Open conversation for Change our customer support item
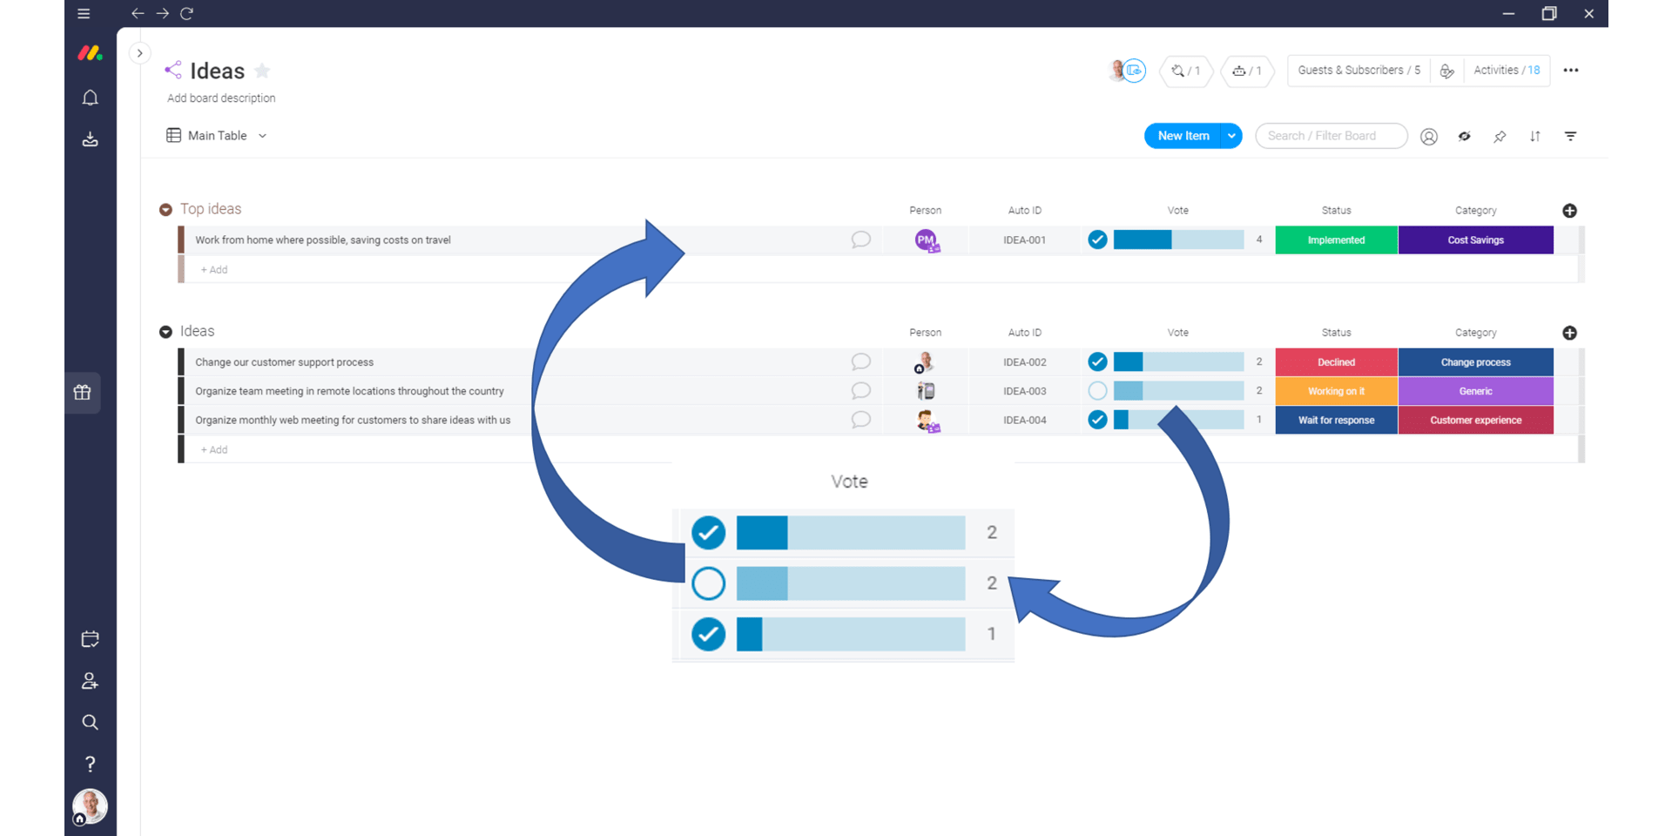1672x836 pixels. coord(860,361)
